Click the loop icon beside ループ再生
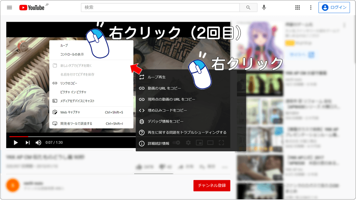Viewport: 356px width, 200px height. tap(142, 77)
